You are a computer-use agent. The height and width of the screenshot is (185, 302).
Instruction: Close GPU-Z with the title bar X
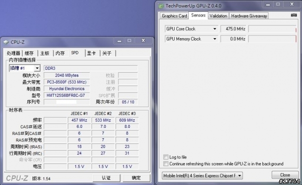click(292, 4)
